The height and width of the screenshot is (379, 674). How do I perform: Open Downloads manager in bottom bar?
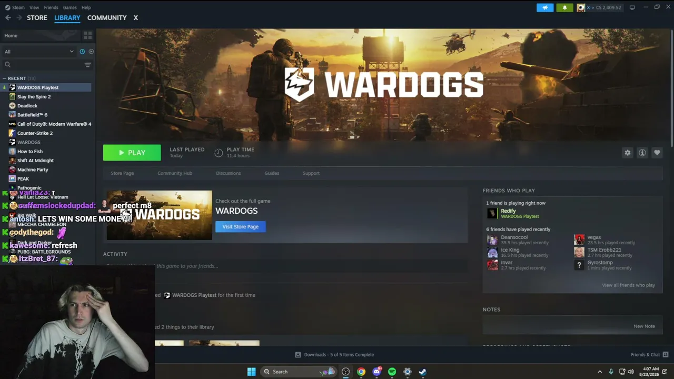pyautogui.click(x=334, y=355)
